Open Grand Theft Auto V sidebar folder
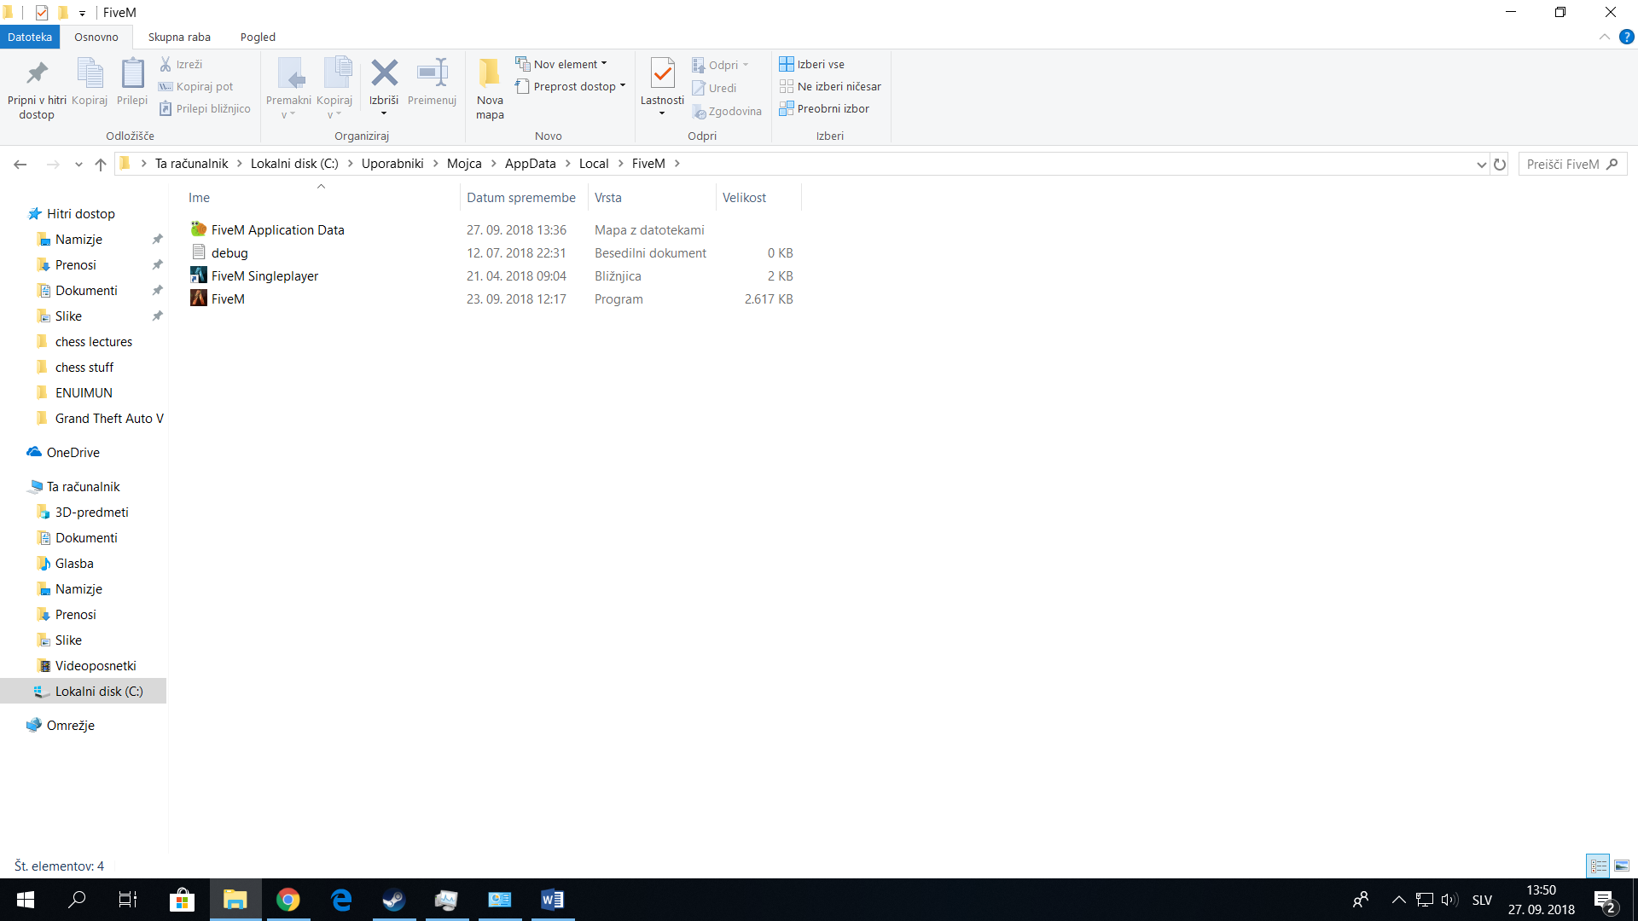The height and width of the screenshot is (921, 1638). pyautogui.click(x=109, y=418)
